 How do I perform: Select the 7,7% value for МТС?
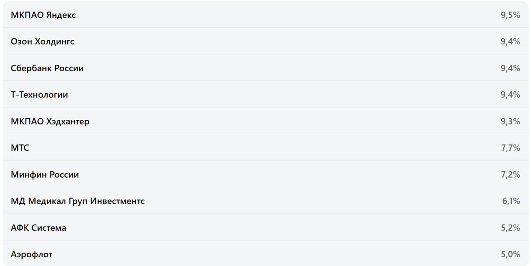point(510,148)
